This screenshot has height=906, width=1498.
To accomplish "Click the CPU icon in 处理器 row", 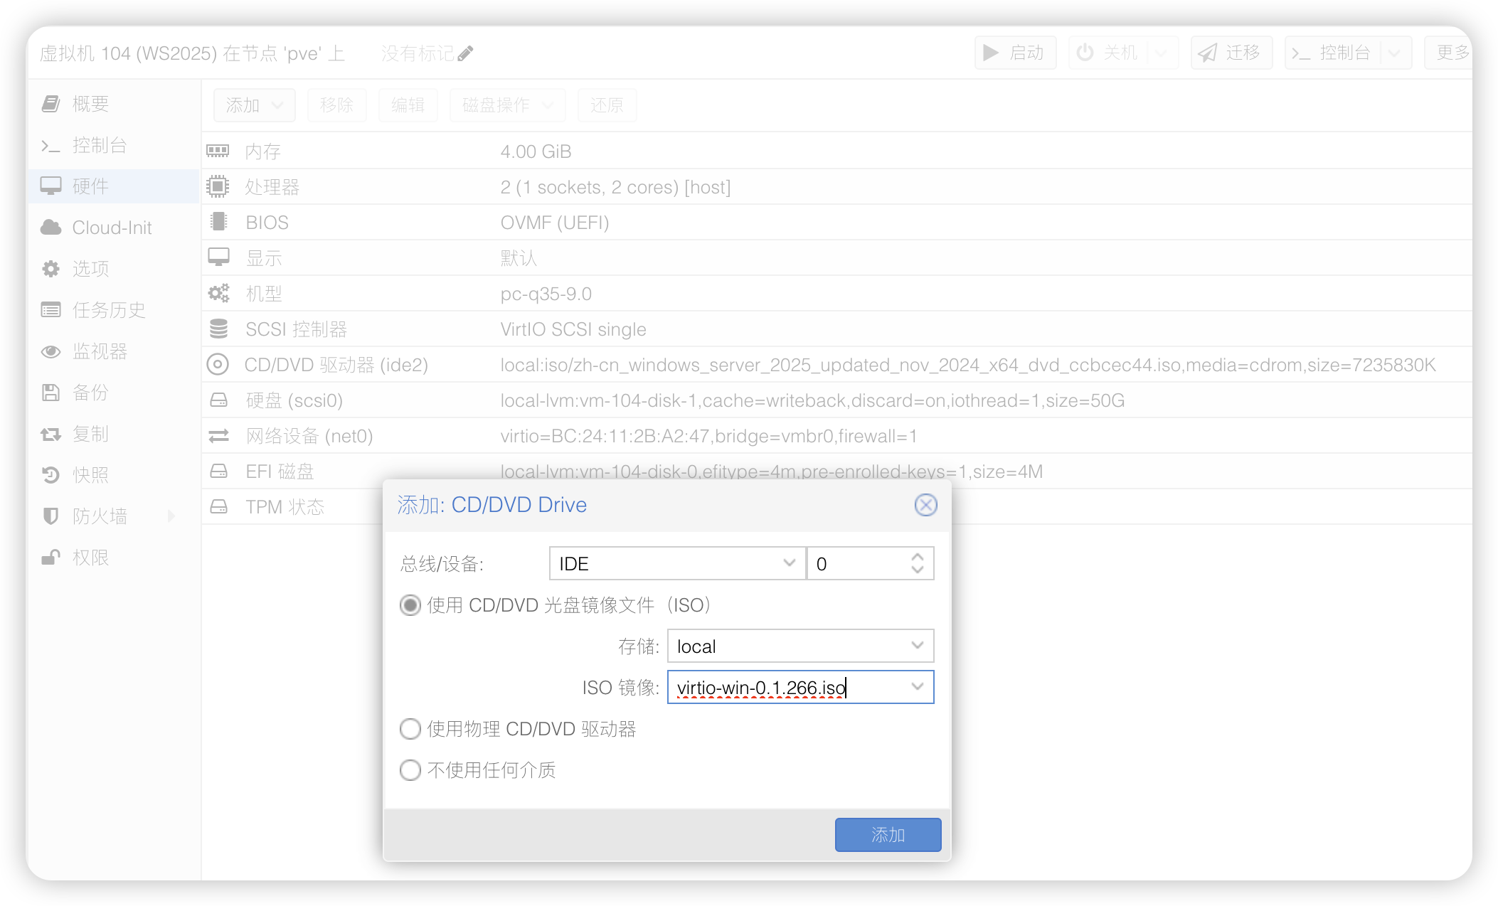I will [x=218, y=186].
